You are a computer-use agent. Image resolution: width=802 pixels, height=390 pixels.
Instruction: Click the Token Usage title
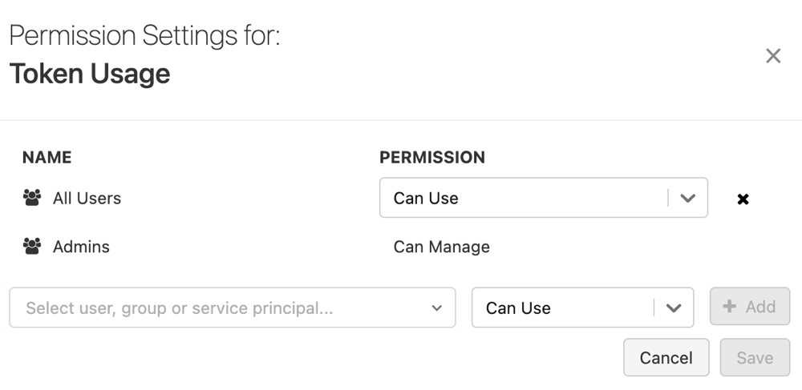click(x=90, y=74)
